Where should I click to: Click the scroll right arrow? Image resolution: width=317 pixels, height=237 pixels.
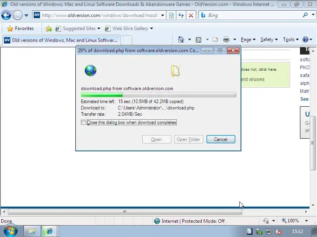(x=306, y=212)
